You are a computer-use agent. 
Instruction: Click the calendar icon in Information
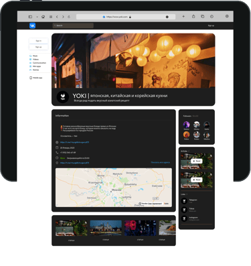57,147
